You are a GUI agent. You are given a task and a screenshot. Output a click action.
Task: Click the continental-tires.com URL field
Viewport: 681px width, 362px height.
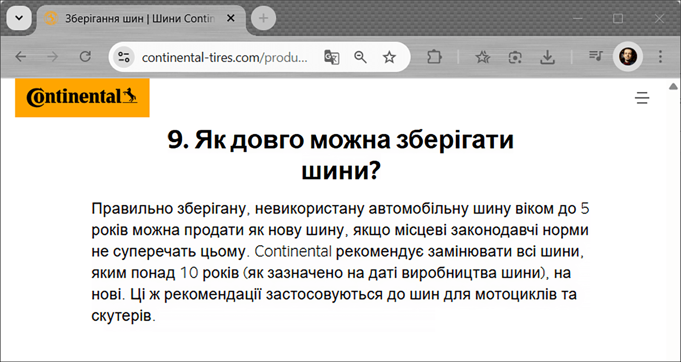pos(225,57)
